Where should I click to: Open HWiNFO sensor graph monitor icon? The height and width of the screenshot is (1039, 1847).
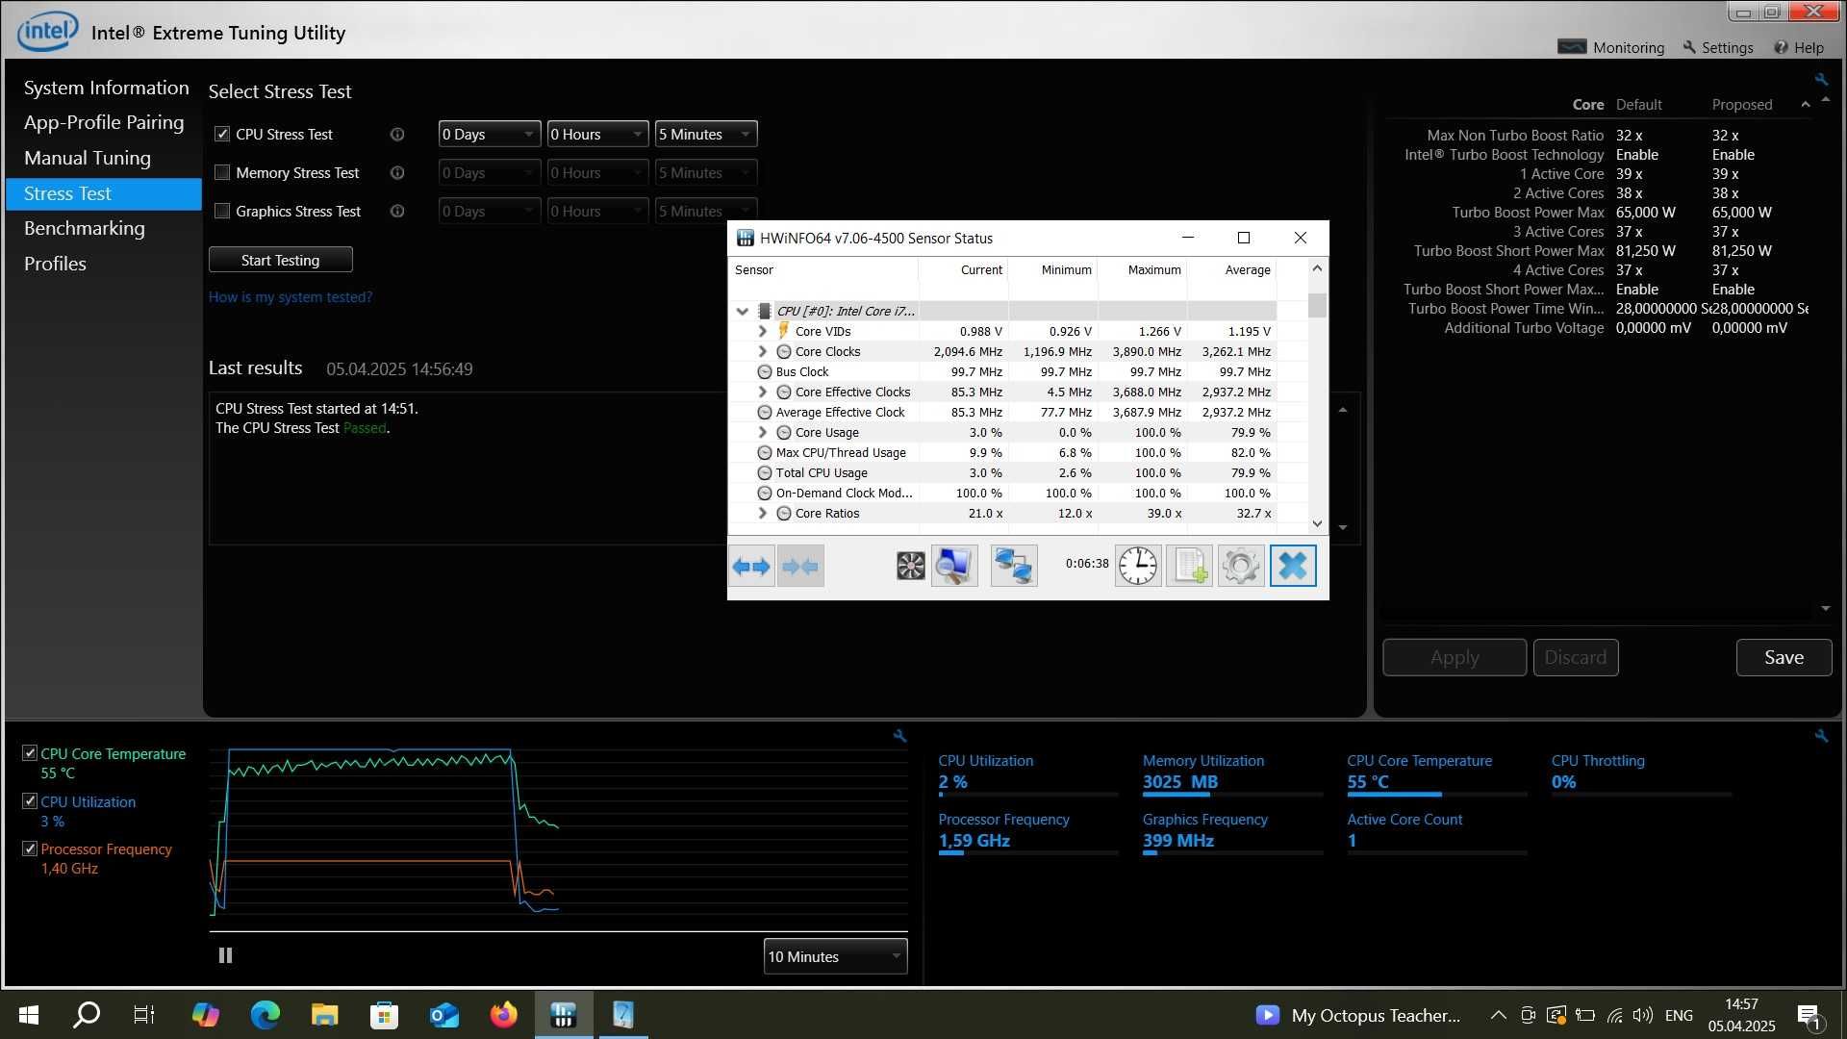point(954,567)
